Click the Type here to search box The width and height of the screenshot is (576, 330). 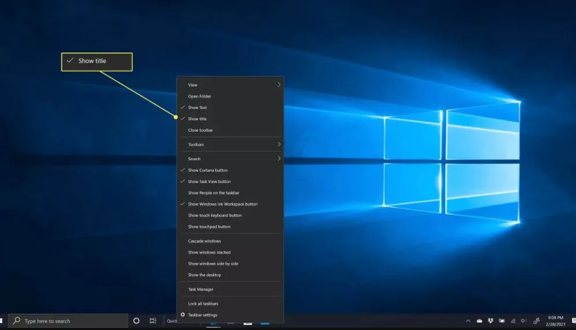[68, 321]
